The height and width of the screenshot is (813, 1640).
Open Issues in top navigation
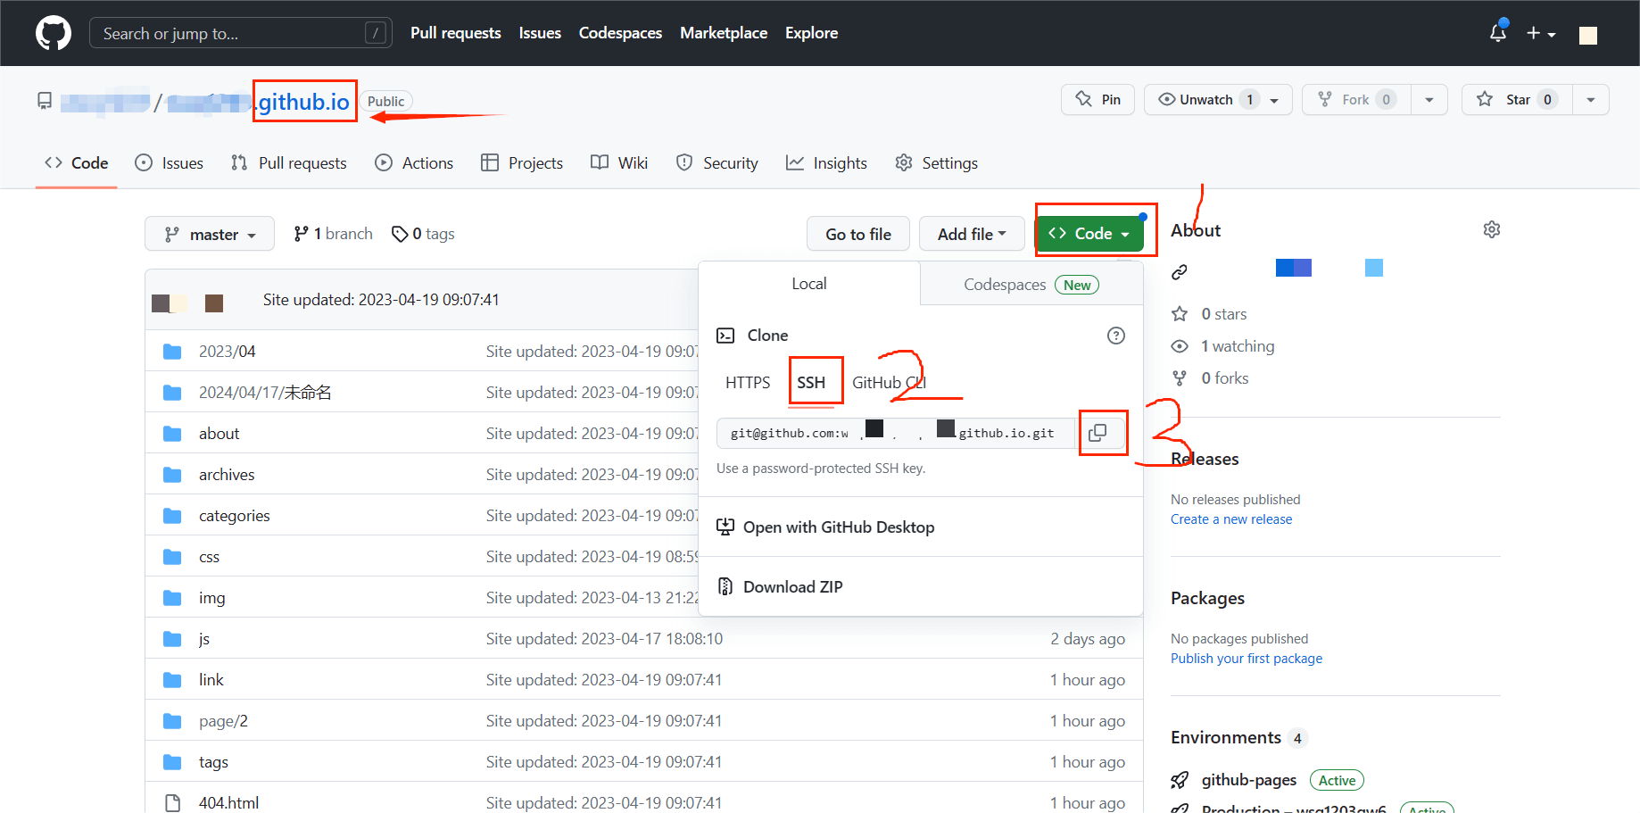(x=540, y=33)
